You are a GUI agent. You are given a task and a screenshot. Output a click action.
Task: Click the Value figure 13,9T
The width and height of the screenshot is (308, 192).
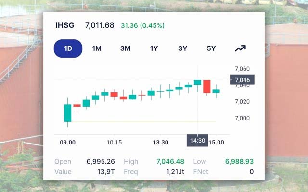pyautogui.click(x=106, y=172)
